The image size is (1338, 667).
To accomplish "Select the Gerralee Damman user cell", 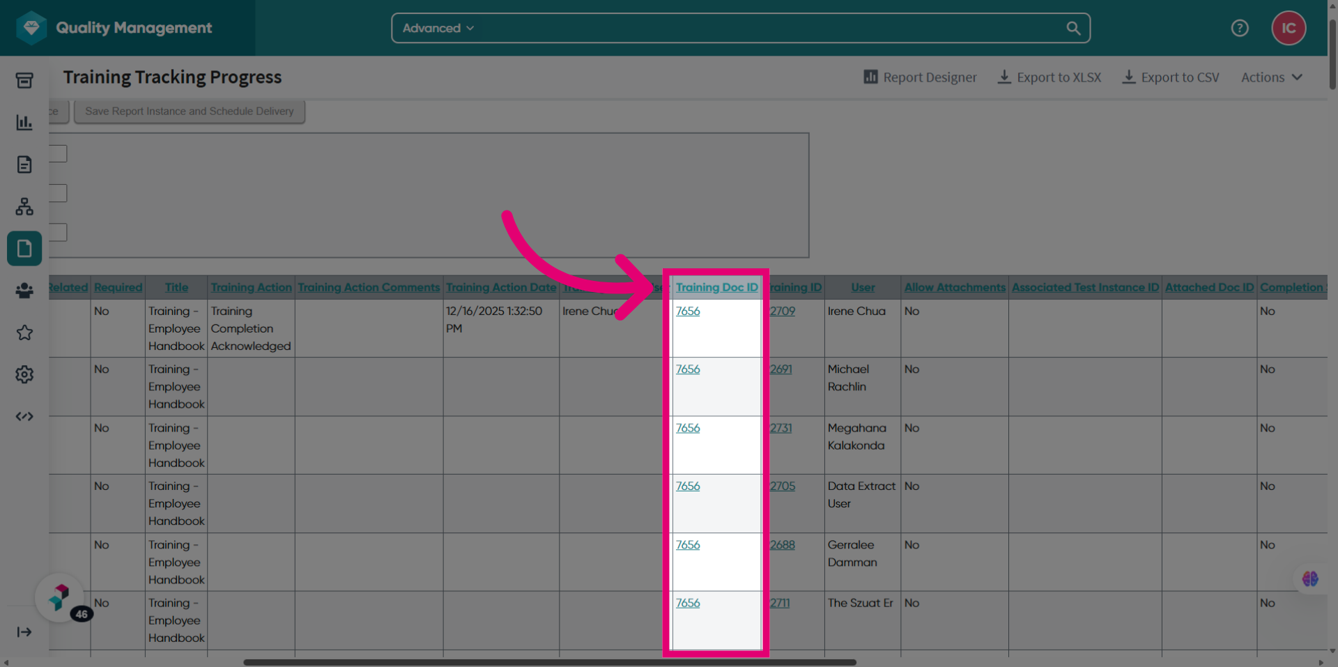I will pos(863,562).
